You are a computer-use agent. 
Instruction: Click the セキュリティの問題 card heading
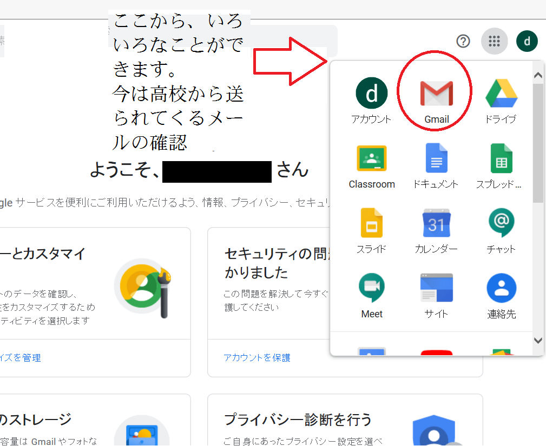(x=277, y=263)
